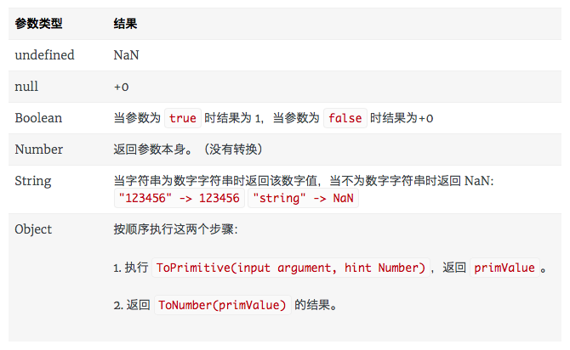Select the String row label
The width and height of the screenshot is (570, 350).
click(32, 181)
